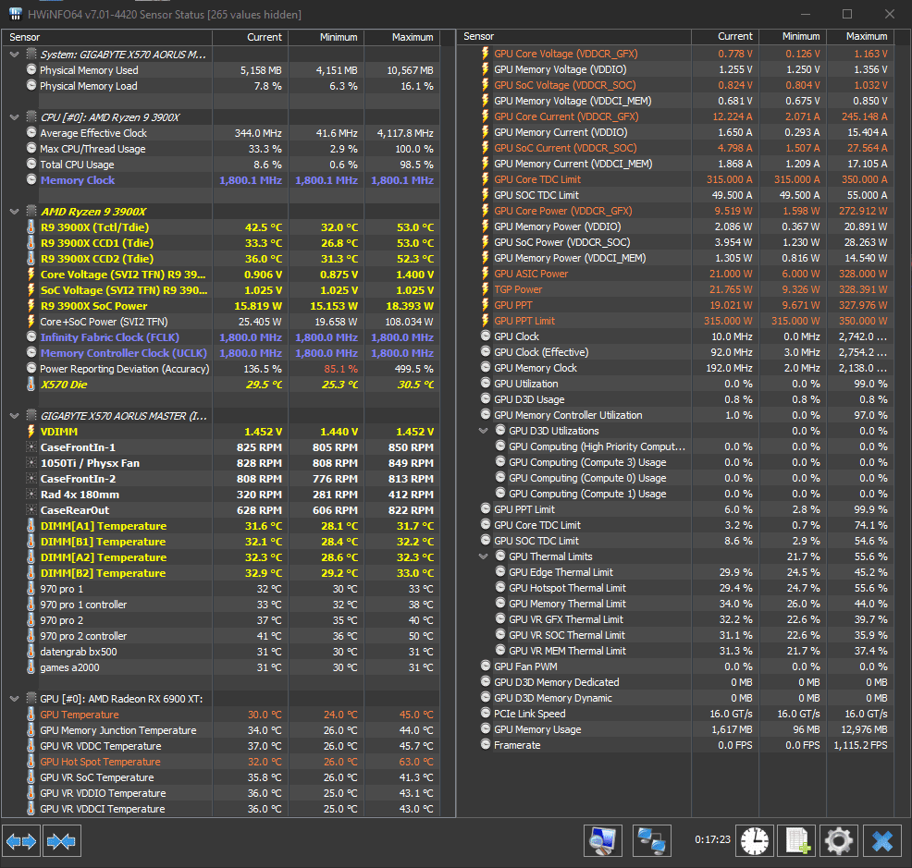Image resolution: width=912 pixels, height=868 pixels.
Task: Click the expand layout arrows button
Action: (21, 840)
